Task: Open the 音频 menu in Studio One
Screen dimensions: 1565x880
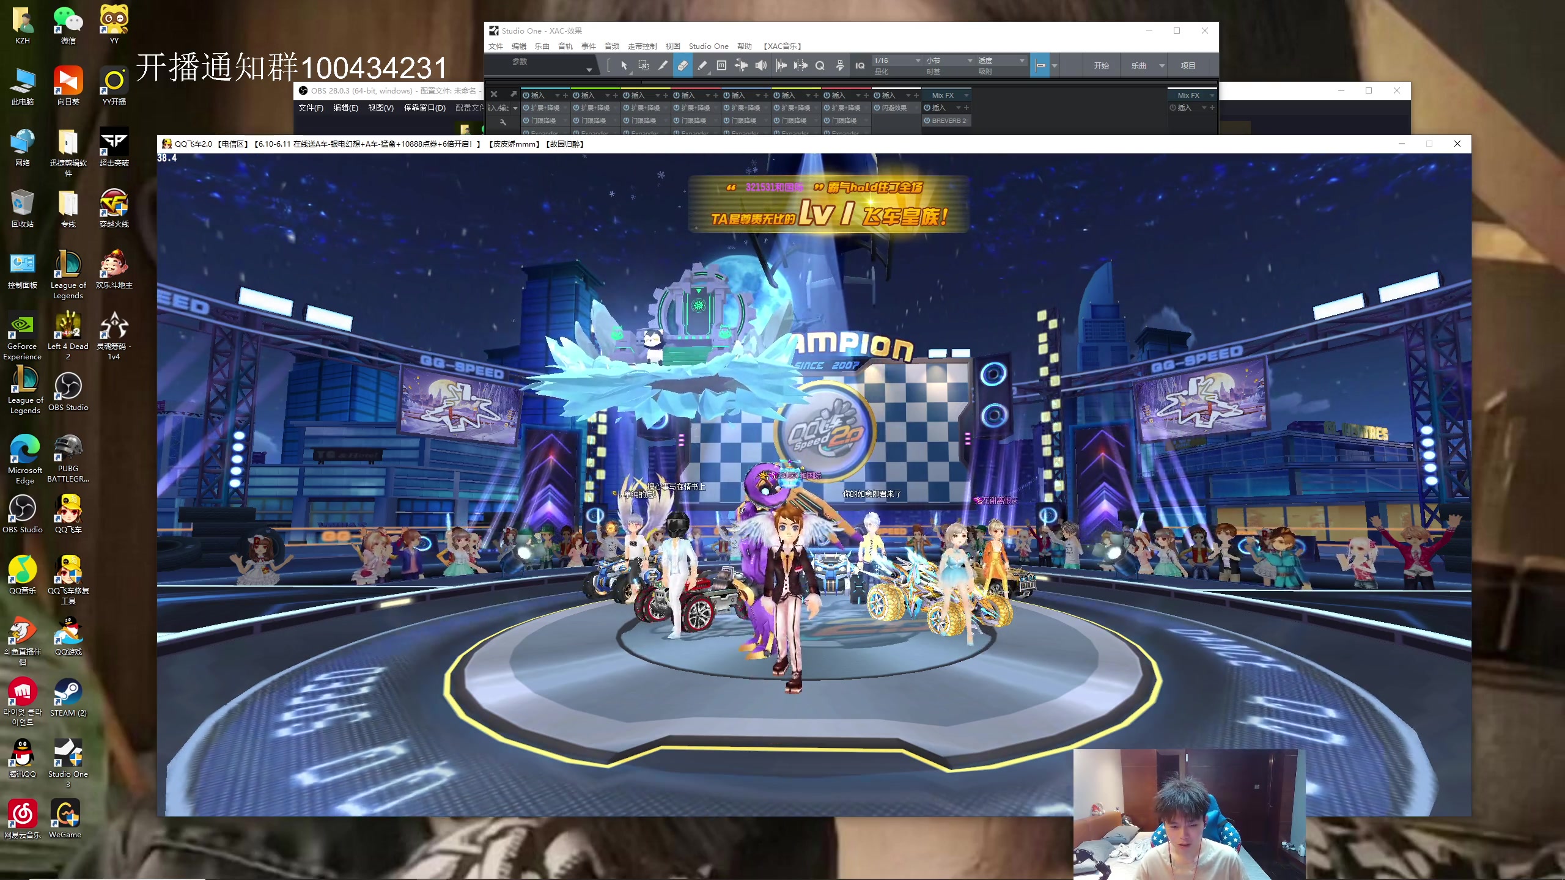Action: point(611,46)
